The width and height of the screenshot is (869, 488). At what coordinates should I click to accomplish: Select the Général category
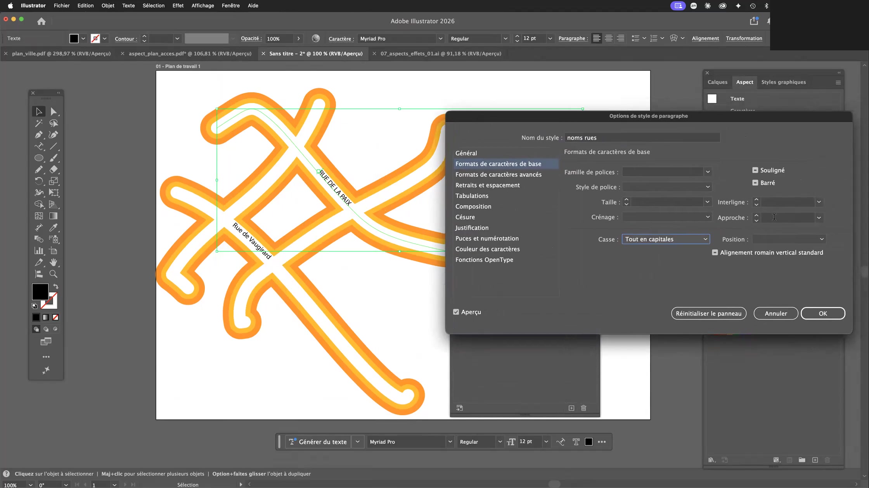pyautogui.click(x=466, y=153)
